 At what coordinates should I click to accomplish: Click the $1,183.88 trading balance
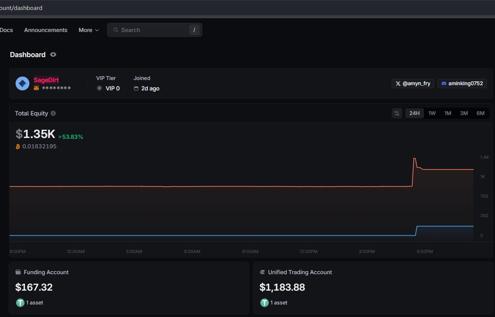[282, 287]
